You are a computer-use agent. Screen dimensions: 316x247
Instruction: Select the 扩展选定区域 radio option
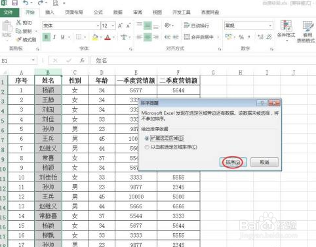[147, 138]
